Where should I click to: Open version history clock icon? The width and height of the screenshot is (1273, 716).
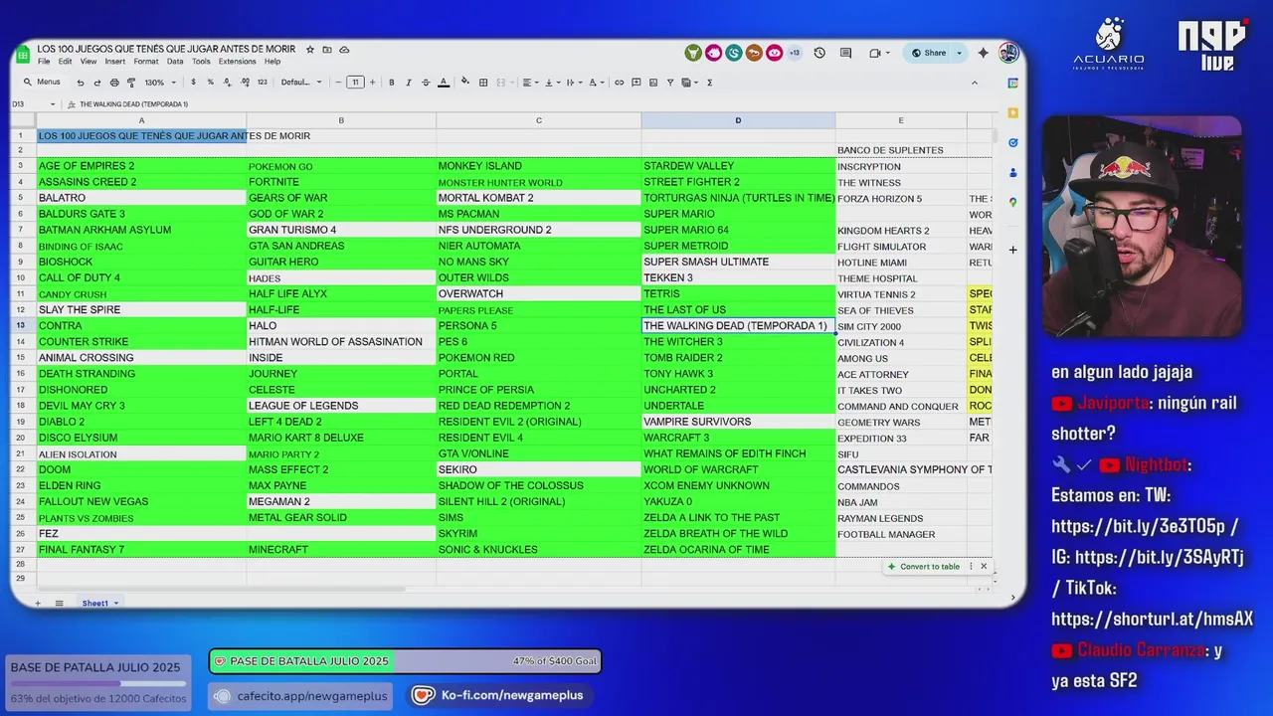tap(819, 53)
